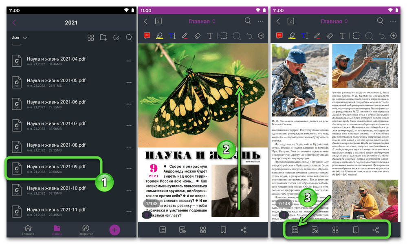Screen dimensions: 407x244
Task: Go back from the cover page viewer
Action: coord(146,21)
